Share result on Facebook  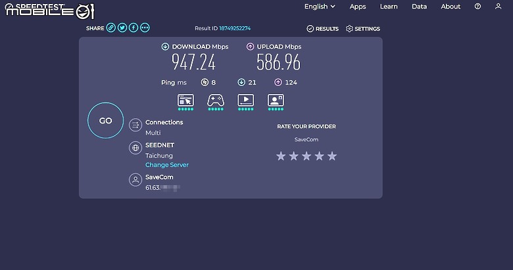(134, 28)
